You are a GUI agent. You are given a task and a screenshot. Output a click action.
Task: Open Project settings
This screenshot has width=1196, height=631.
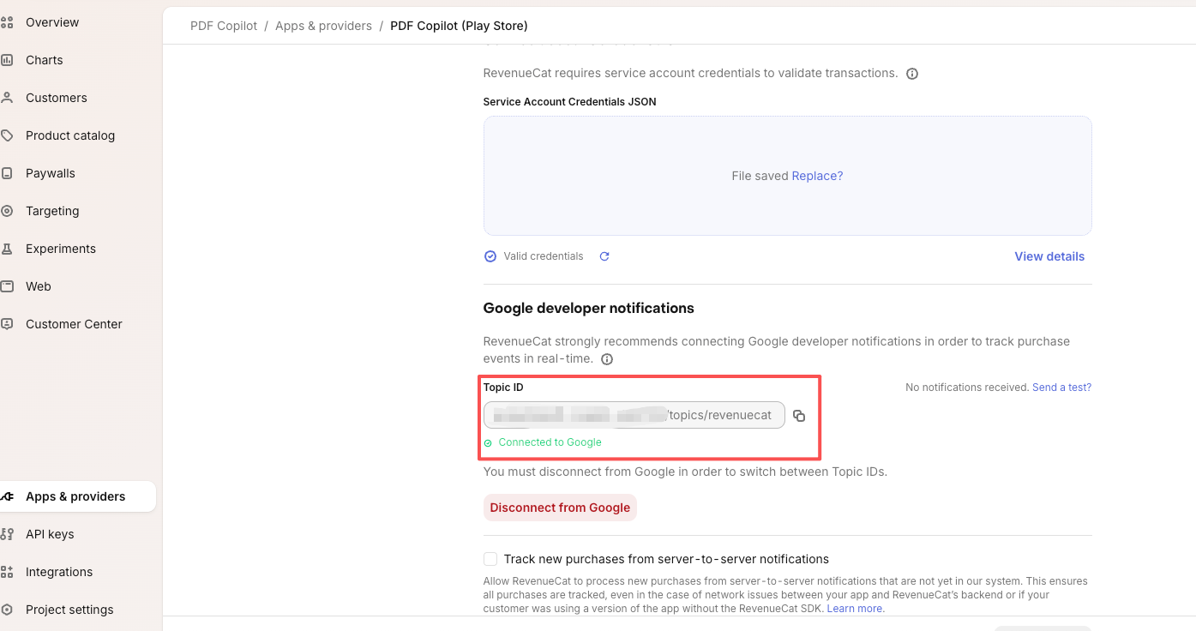click(69, 610)
